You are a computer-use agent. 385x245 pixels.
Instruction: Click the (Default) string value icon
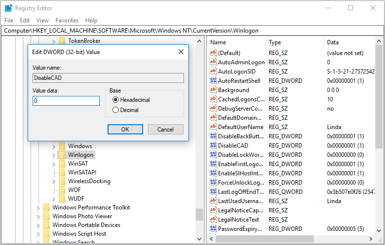[213, 53]
